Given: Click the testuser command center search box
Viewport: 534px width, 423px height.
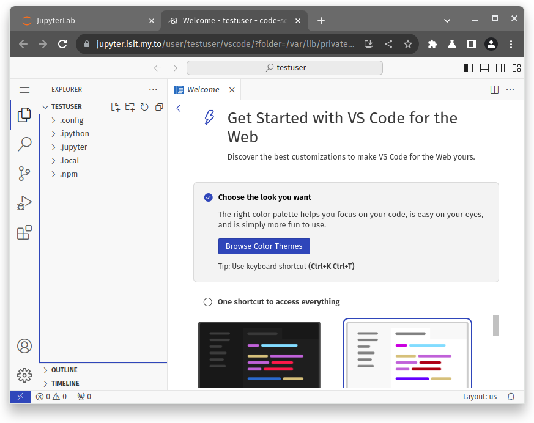Looking at the screenshot, I should tap(284, 68).
